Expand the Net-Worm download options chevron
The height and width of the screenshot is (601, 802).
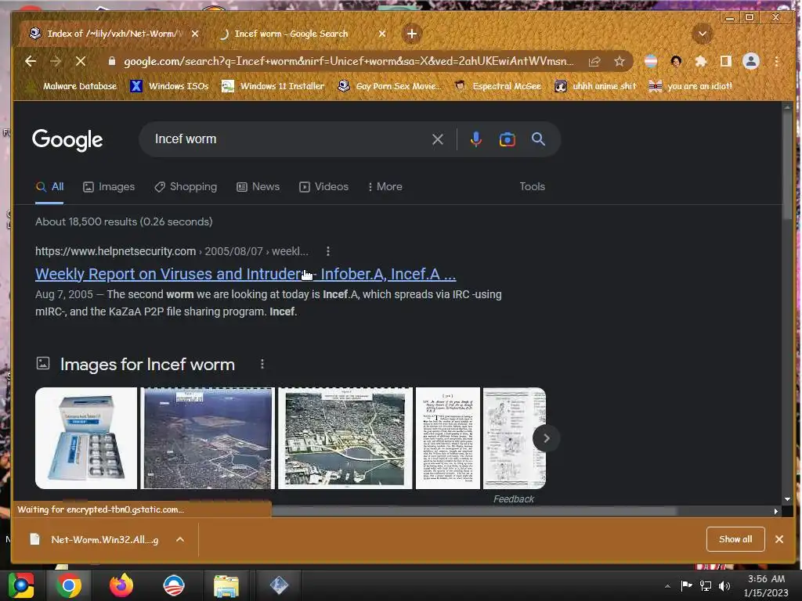[180, 539]
